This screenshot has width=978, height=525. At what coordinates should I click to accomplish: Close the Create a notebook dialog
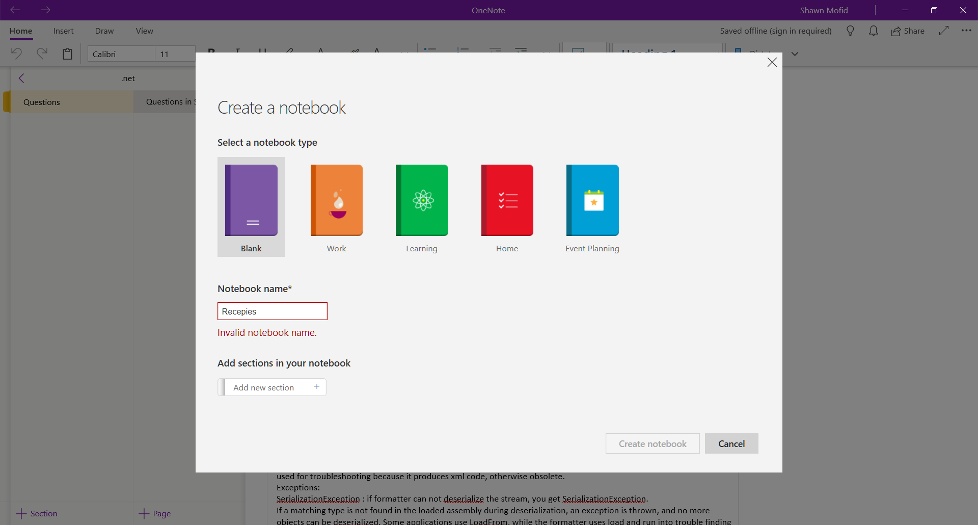coord(772,62)
